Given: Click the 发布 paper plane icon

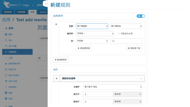Looking at the screenshot, I should coord(6,28).
